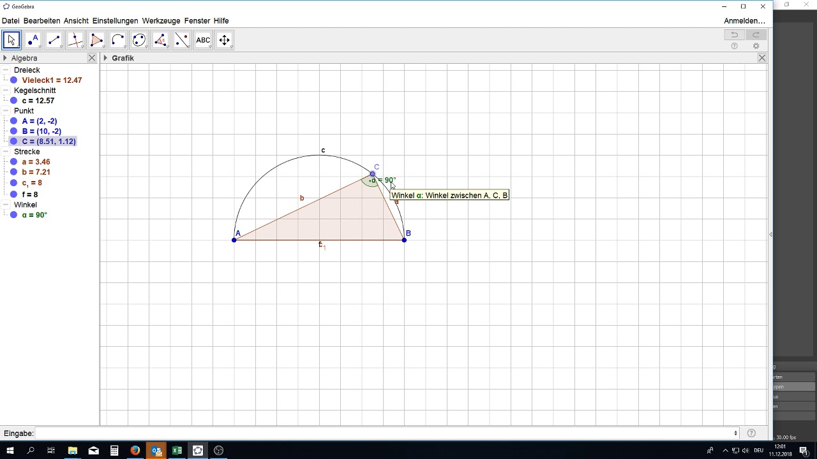Select the Reflect about line tool

182,40
